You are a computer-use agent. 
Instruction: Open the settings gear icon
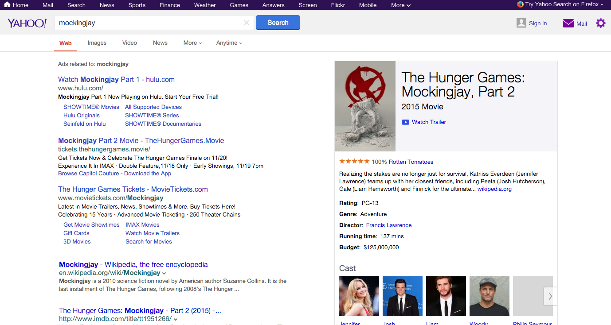pyautogui.click(x=601, y=23)
